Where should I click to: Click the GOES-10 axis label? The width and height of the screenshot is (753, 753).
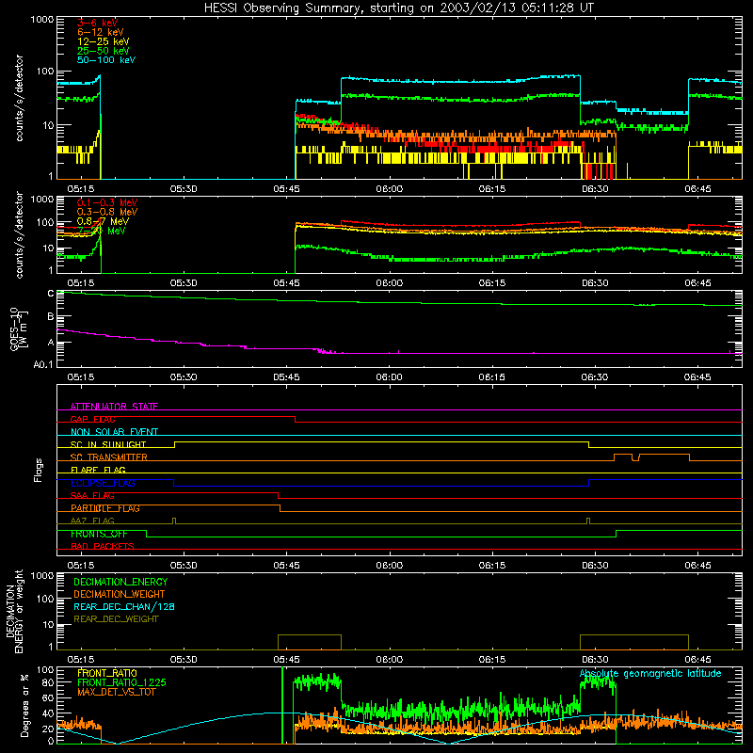[18, 328]
